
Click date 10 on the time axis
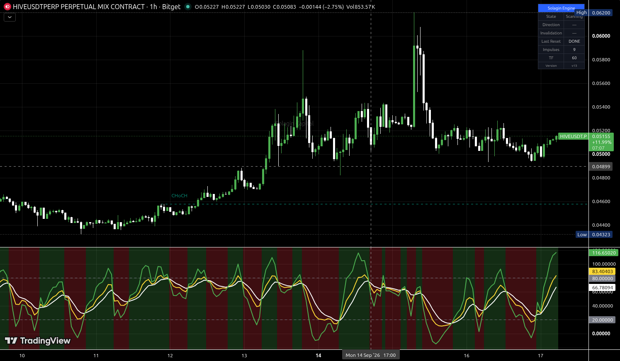(22, 356)
